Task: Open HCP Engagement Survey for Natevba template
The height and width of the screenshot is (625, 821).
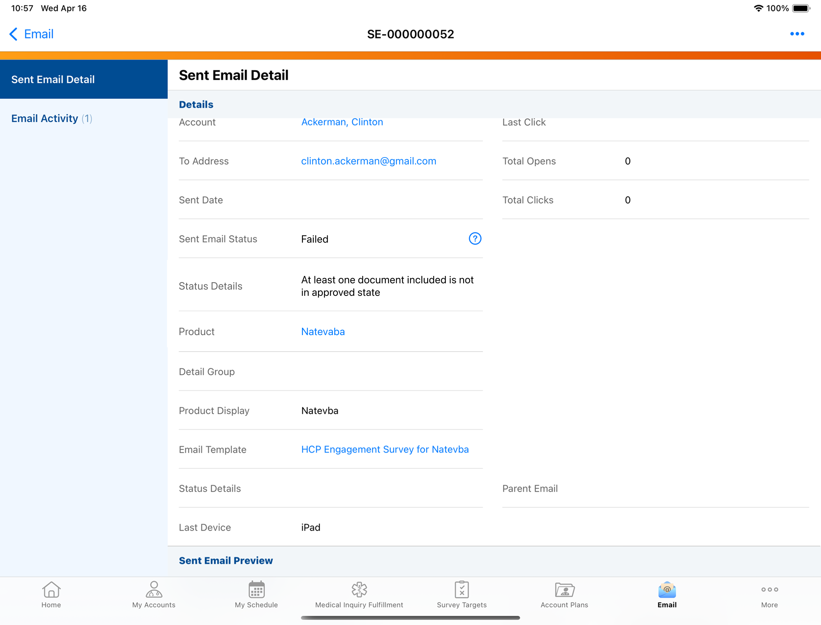Action: (x=385, y=449)
